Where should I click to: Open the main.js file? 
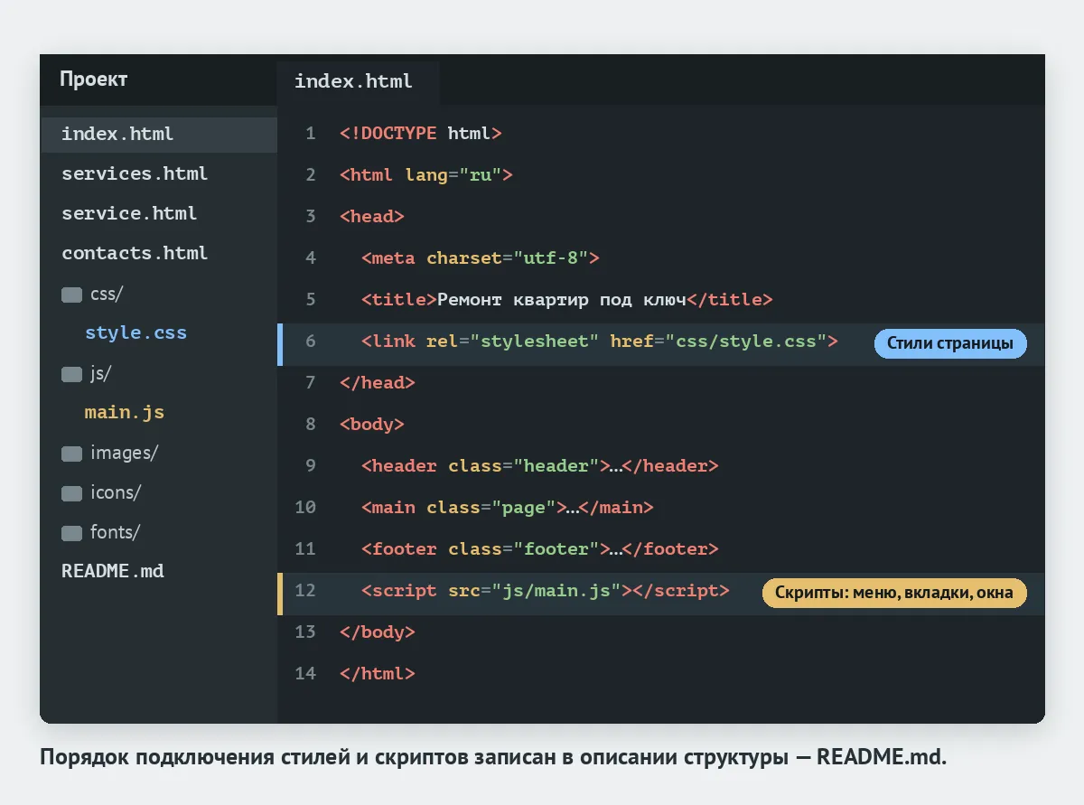tap(125, 413)
